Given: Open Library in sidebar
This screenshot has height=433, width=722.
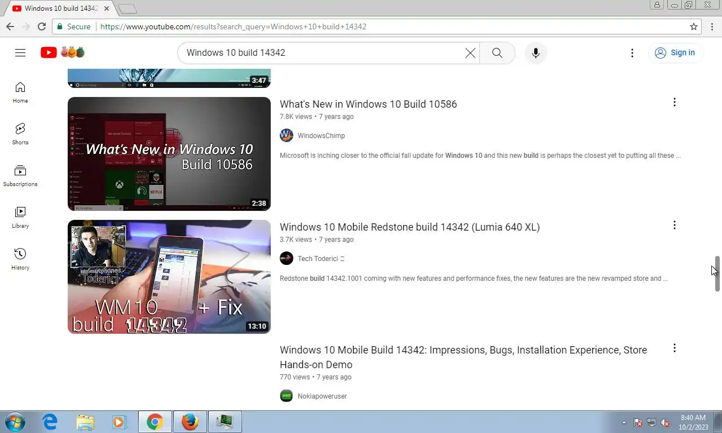Looking at the screenshot, I should click(20, 218).
